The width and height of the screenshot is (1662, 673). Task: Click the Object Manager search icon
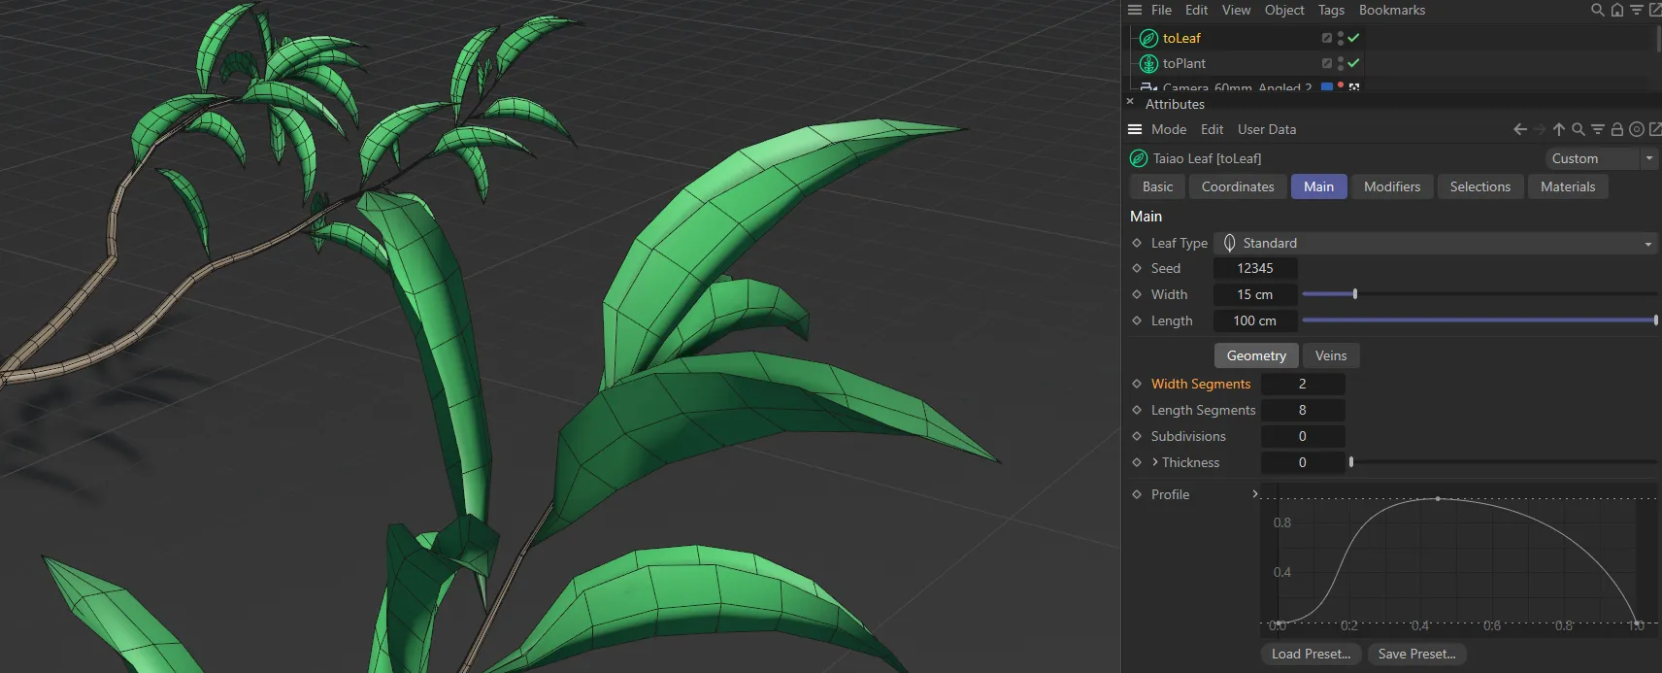(x=1597, y=10)
